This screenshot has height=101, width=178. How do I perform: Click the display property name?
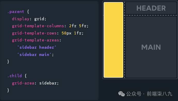click(21, 19)
